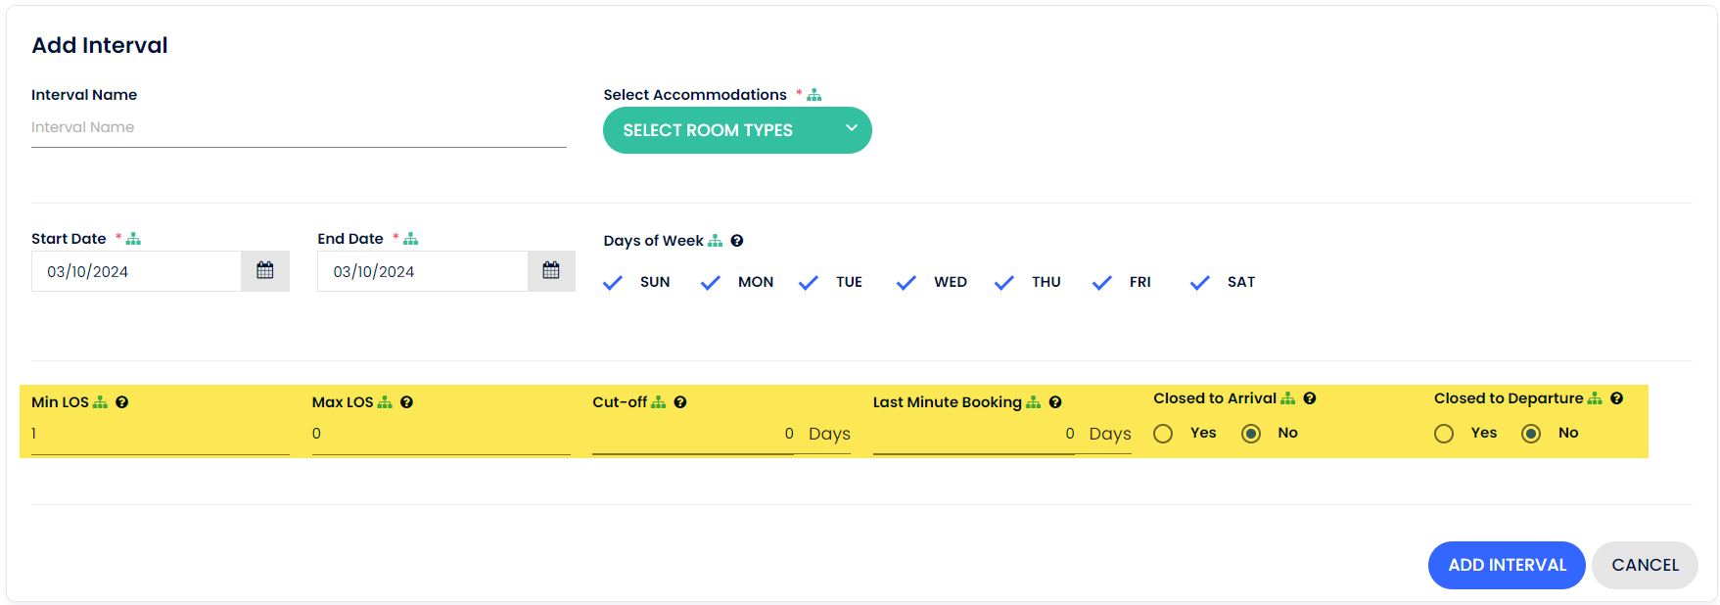Uncheck the SUN day checkbox
This screenshot has height=605, width=1720.
(614, 283)
